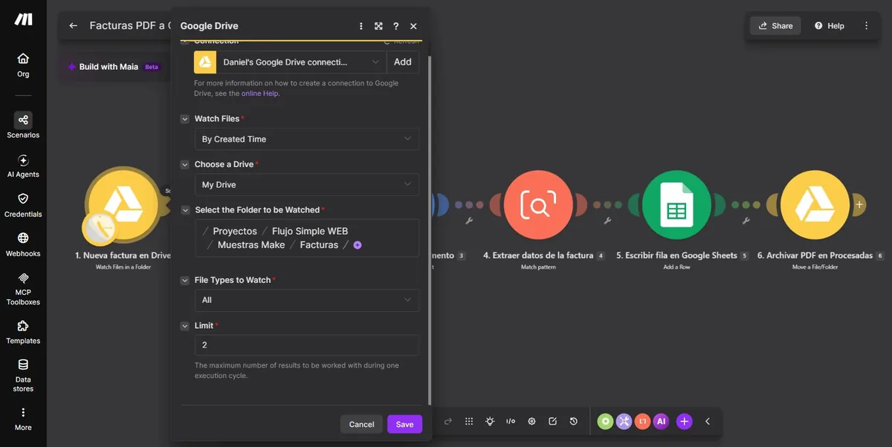Open the notes icon in toolbar
The width and height of the screenshot is (892, 447).
pos(552,421)
